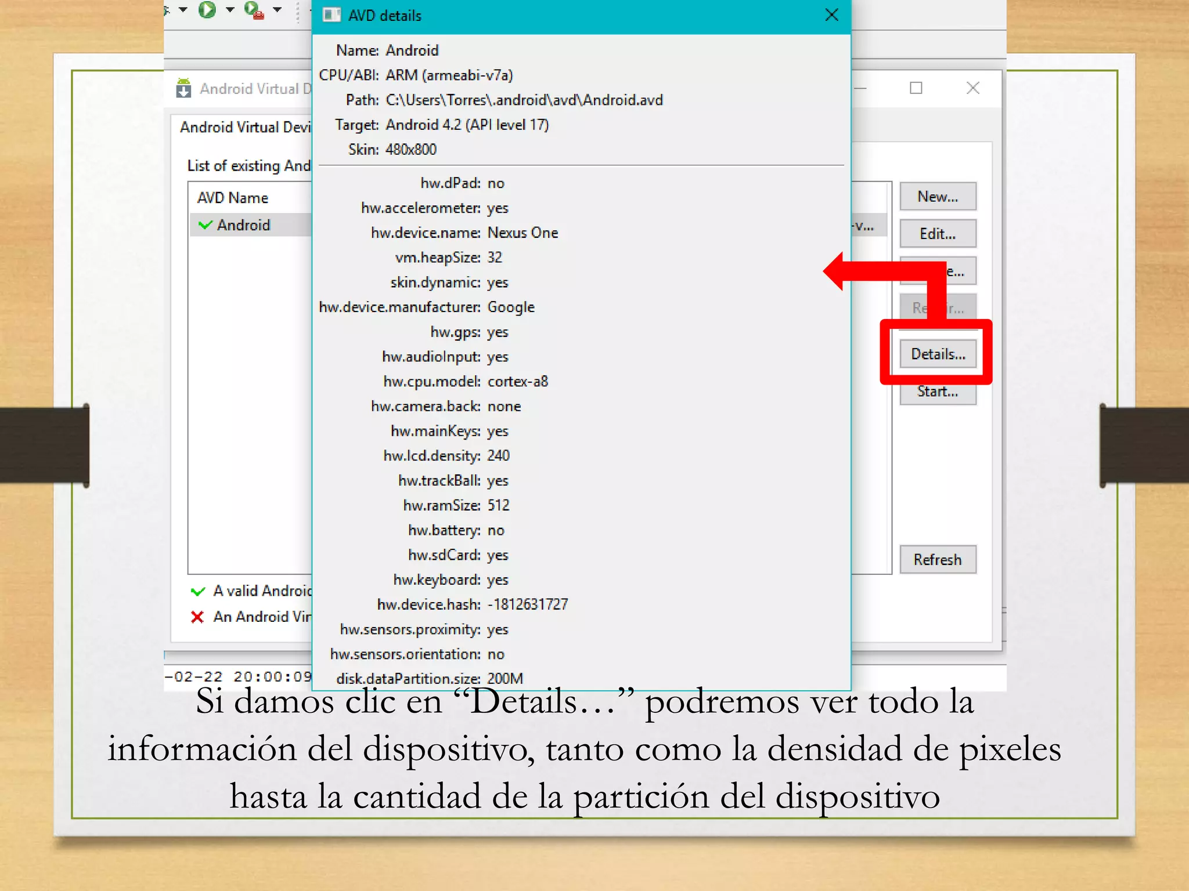
Task: Click the Edit... button
Action: tap(938, 234)
